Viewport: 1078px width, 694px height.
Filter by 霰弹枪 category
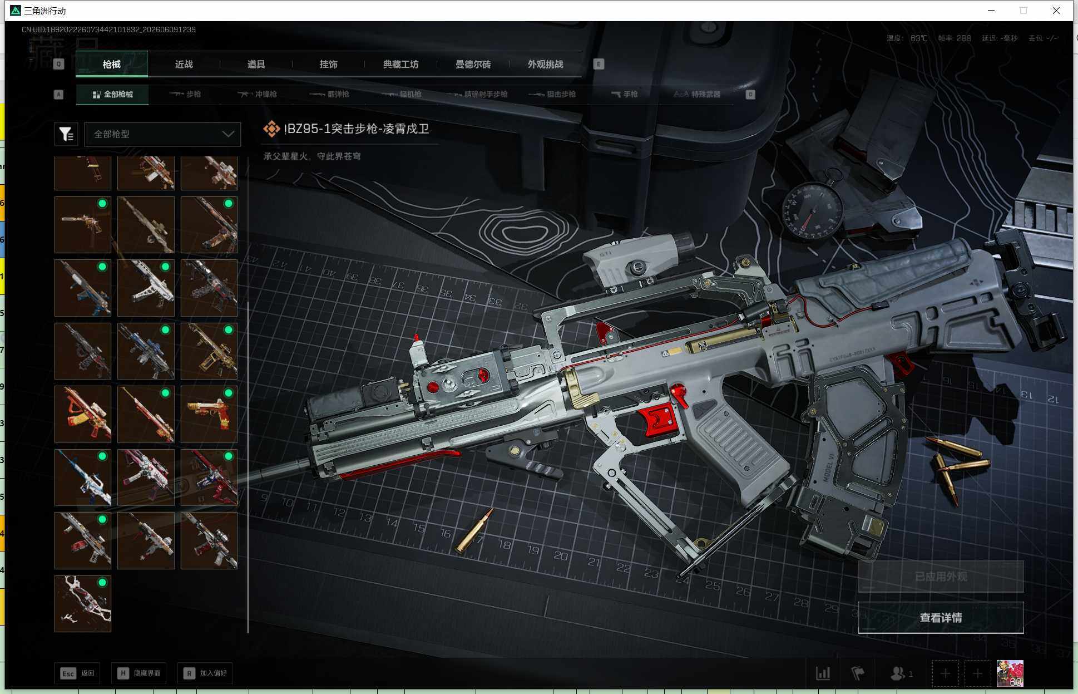329,95
